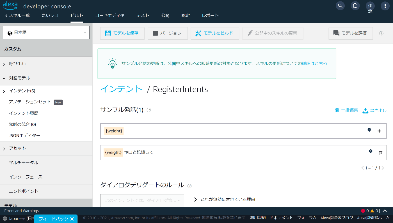Click the インテント breadcrumb link
The width and height of the screenshot is (393, 223).
(x=121, y=89)
